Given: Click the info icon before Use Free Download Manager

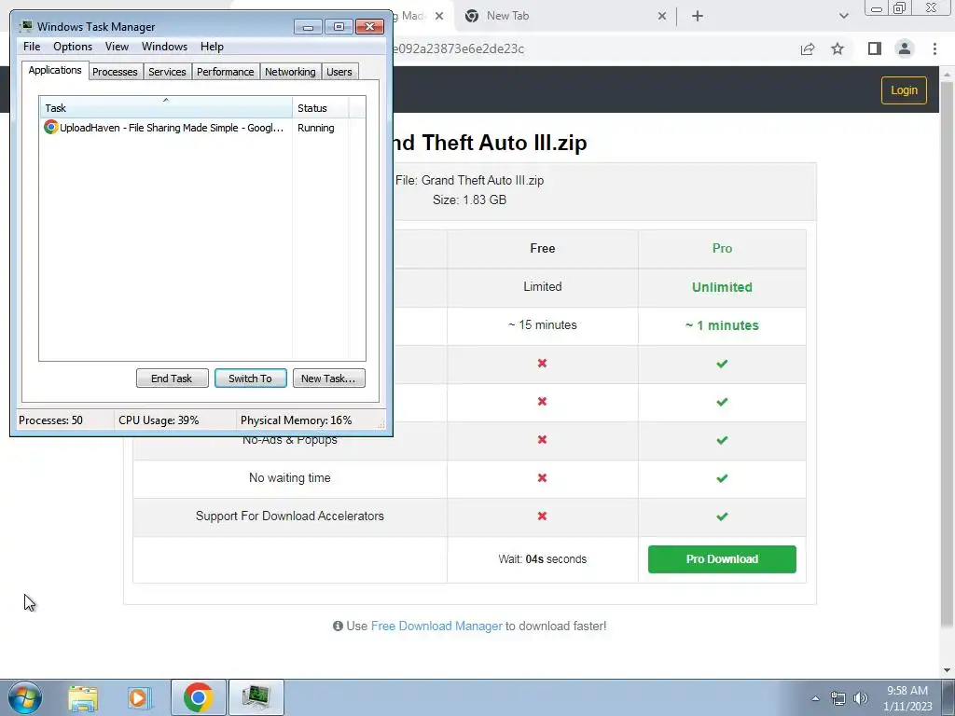Looking at the screenshot, I should 338,626.
